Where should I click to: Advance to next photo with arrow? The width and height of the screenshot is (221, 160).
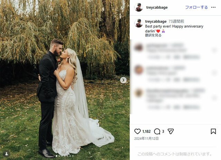123,80
